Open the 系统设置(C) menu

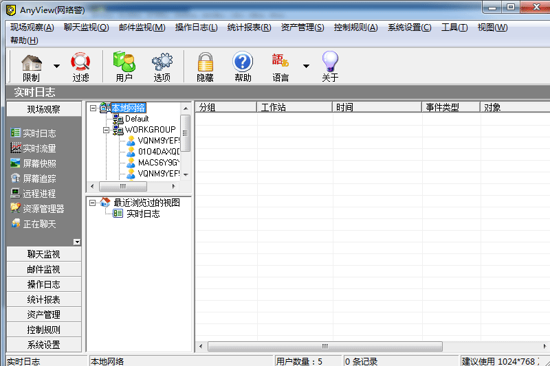pos(409,27)
